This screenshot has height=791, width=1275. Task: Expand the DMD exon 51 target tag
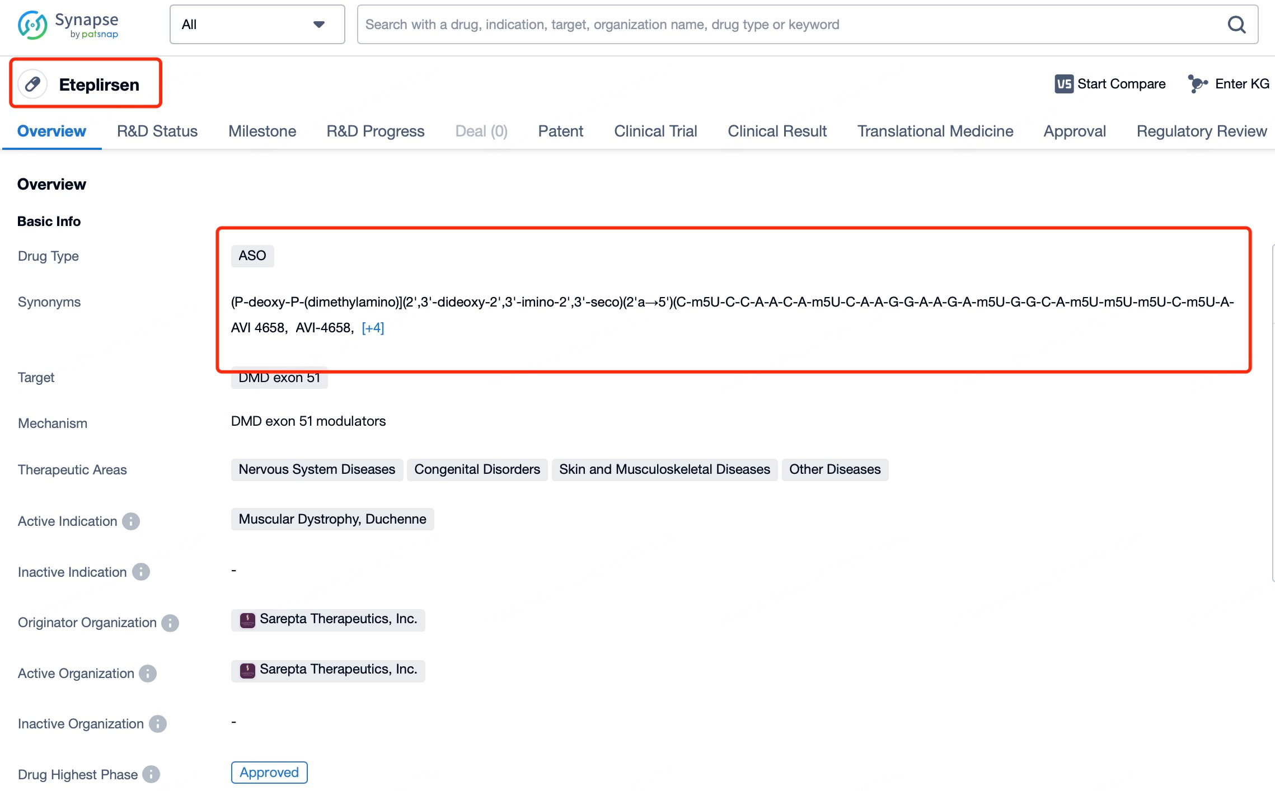(279, 377)
